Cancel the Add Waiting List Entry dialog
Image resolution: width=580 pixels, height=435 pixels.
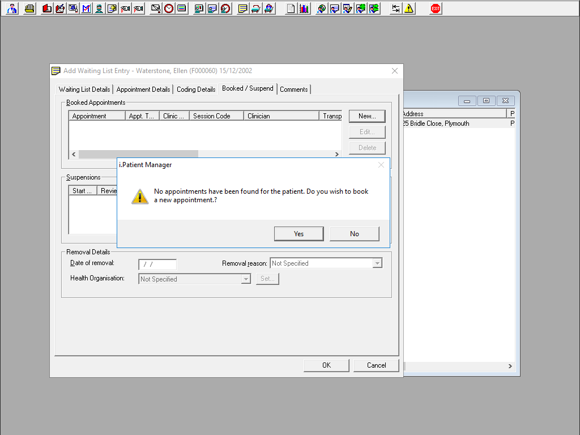(x=376, y=365)
